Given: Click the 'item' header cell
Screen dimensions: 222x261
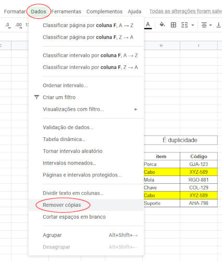Looking at the screenshot, I should click(x=162, y=157).
